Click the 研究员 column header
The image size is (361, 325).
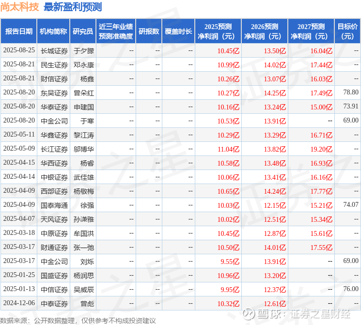(83, 31)
